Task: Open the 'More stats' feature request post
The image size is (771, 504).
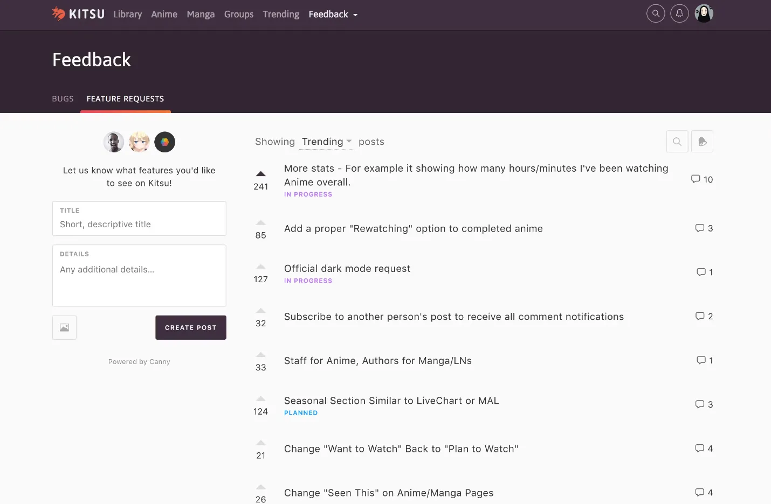Action: [x=476, y=175]
